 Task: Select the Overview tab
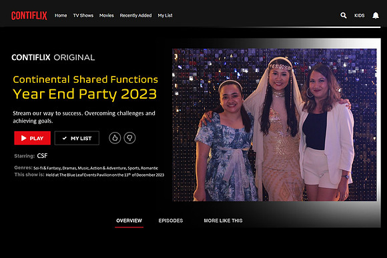coord(129,221)
